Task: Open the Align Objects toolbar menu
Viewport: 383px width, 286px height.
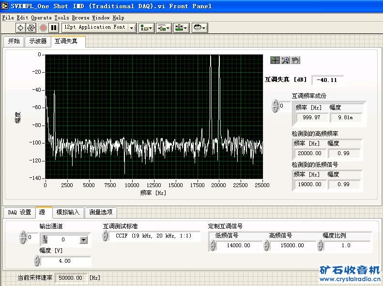Action: click(146, 28)
